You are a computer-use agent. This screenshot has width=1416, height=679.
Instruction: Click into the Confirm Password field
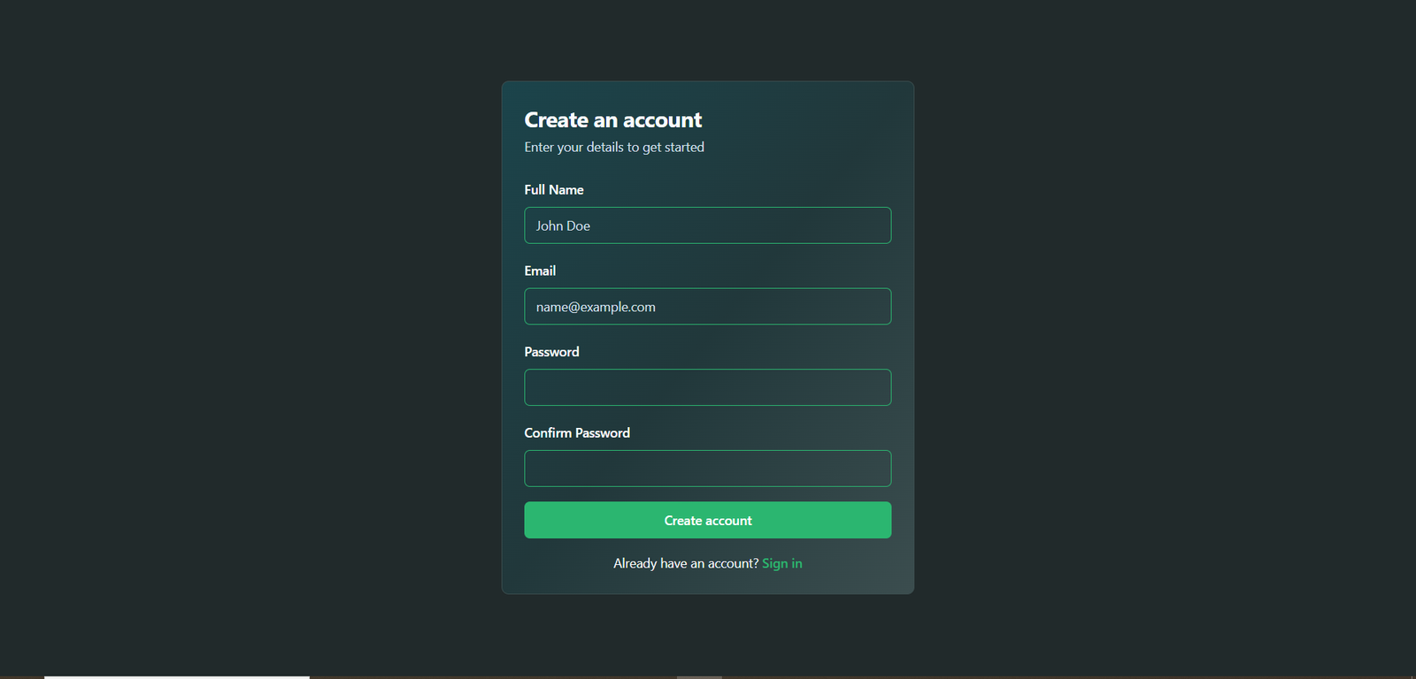[x=707, y=469]
